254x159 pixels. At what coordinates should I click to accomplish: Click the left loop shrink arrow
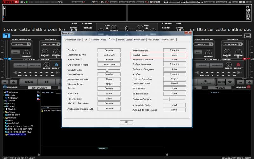pos(15,73)
